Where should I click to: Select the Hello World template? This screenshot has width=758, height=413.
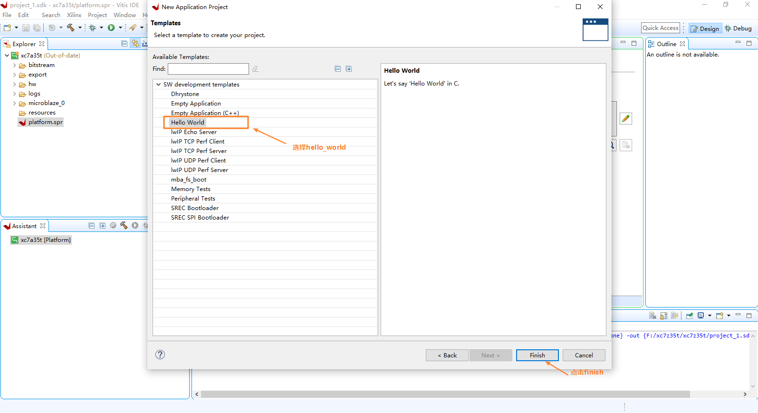188,122
